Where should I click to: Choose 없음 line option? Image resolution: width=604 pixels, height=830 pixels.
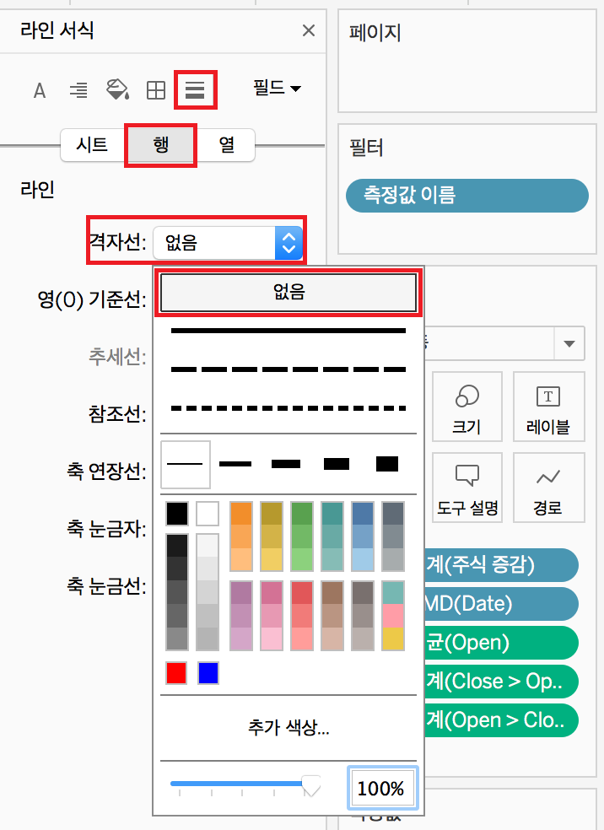[x=289, y=292]
